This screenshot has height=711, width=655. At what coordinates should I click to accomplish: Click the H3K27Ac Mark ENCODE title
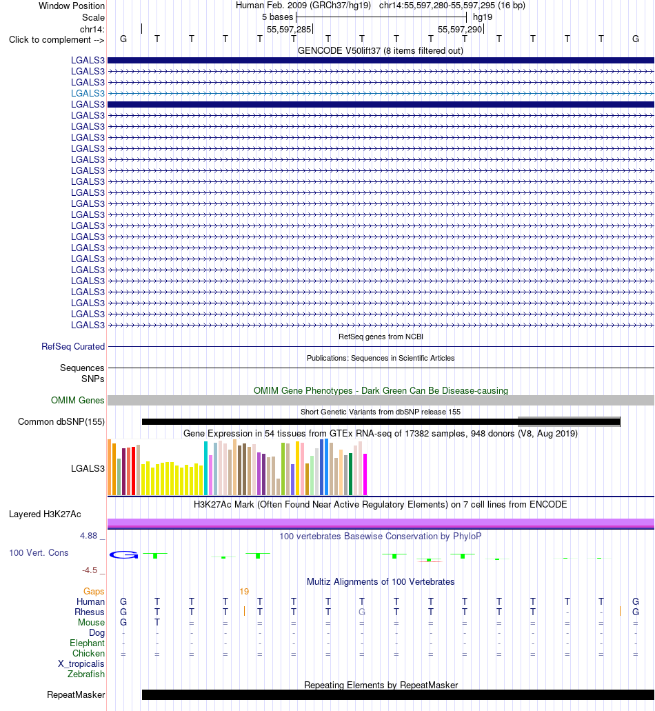[x=381, y=505]
